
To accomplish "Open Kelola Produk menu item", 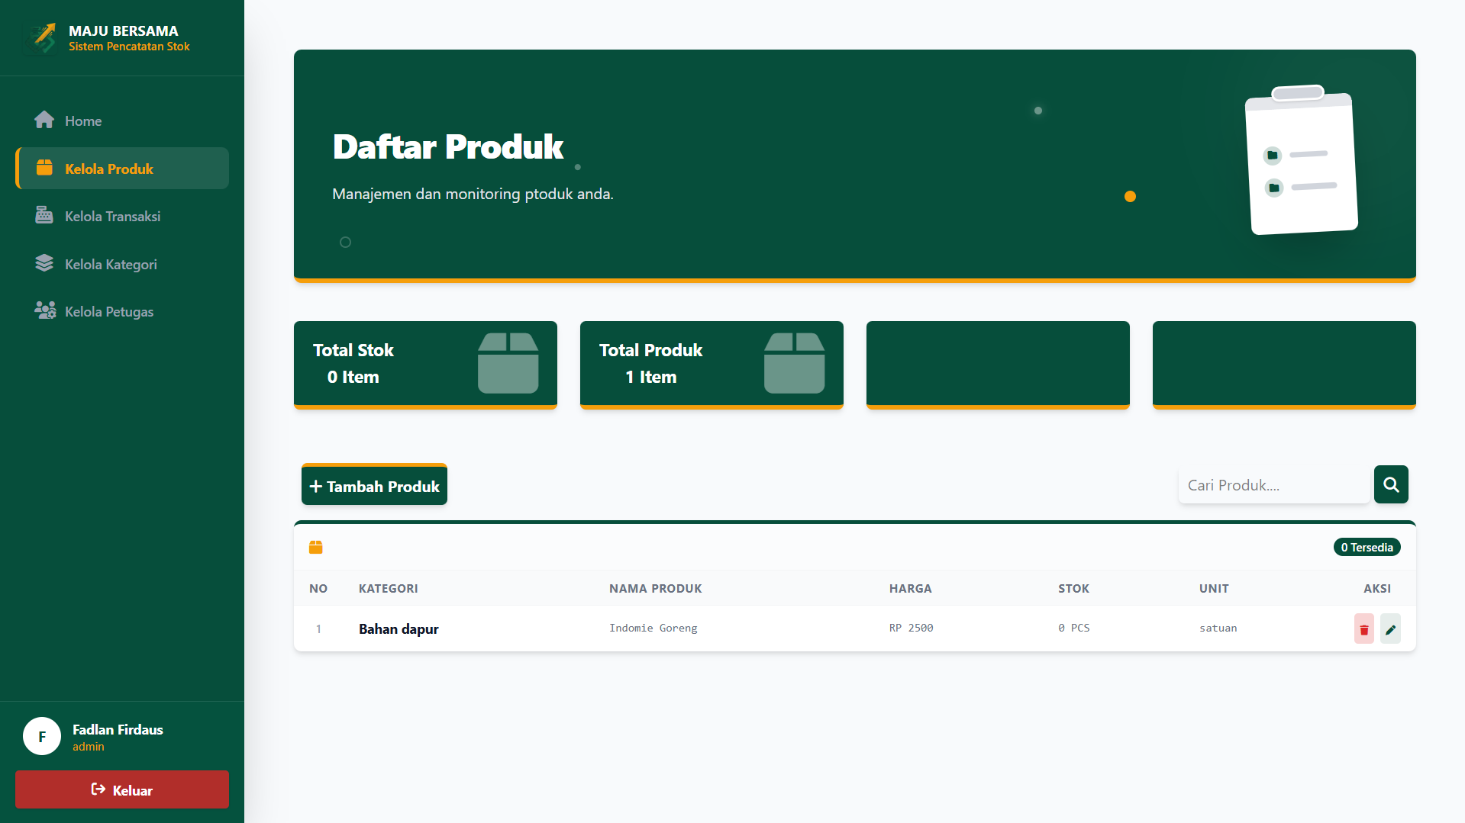I will [x=122, y=169].
